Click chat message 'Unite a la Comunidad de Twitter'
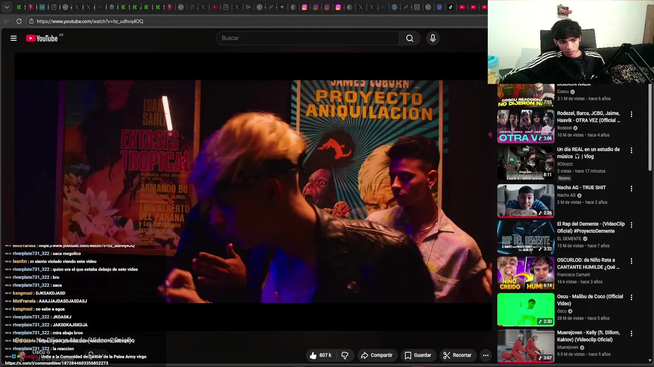 [x=94, y=357]
